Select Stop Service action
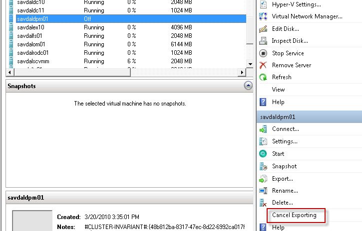 click(288, 53)
